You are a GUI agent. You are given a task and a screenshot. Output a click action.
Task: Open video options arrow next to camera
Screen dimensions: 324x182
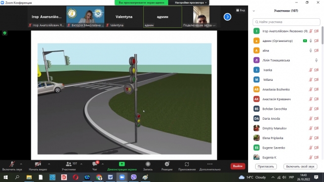click(49, 164)
